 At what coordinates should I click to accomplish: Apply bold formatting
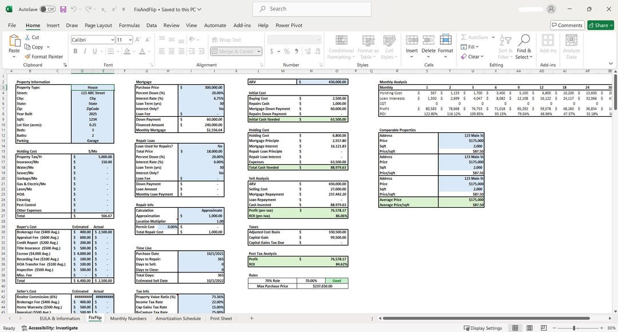point(74,51)
